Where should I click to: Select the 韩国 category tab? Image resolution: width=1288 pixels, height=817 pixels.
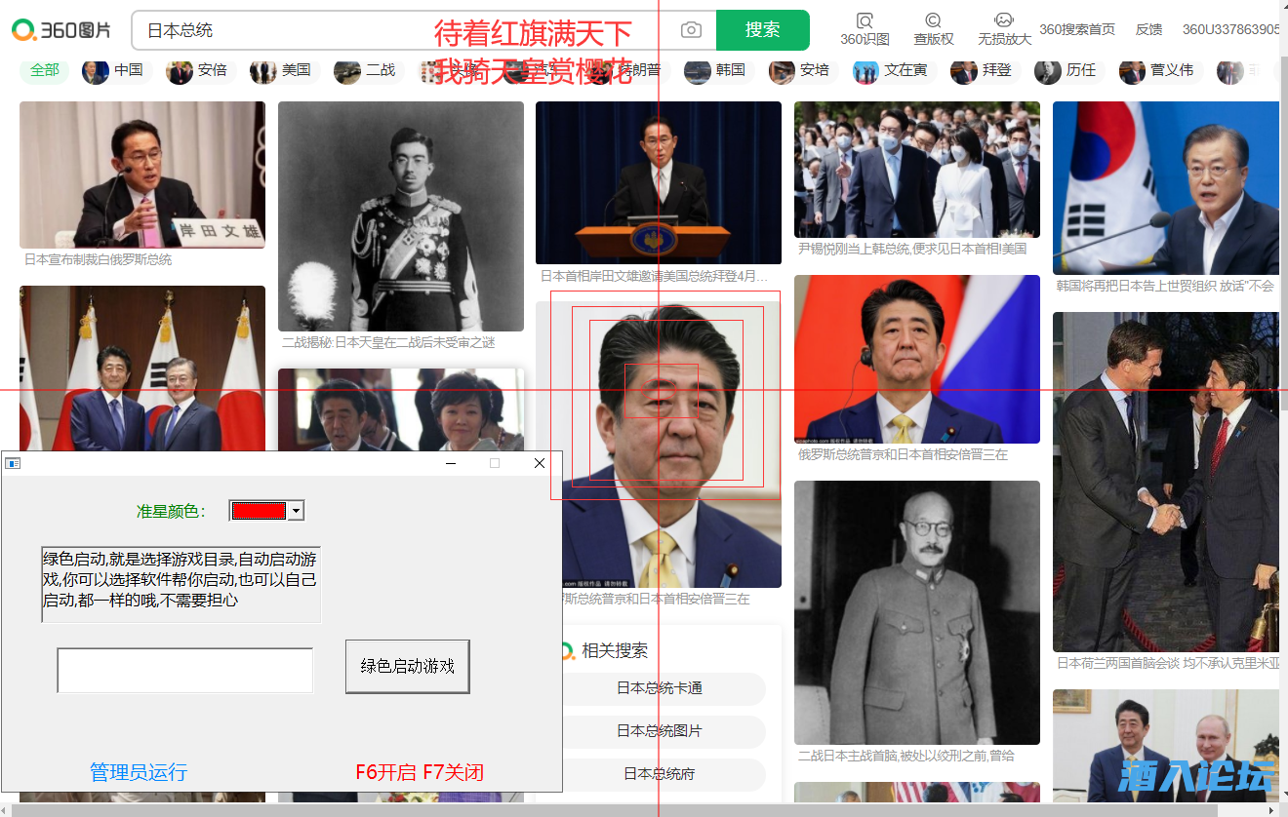[x=716, y=71]
